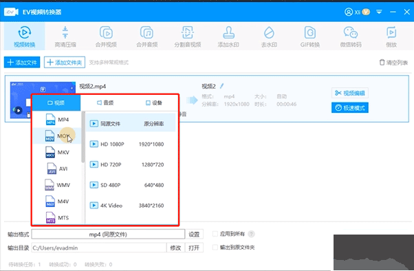Open the 视频转换 video convert tool
This screenshot has height=271, width=414.
coord(24,36)
